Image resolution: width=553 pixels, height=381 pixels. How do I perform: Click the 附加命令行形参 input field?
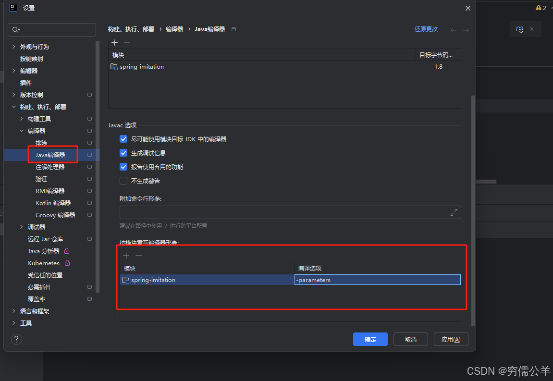(290, 212)
